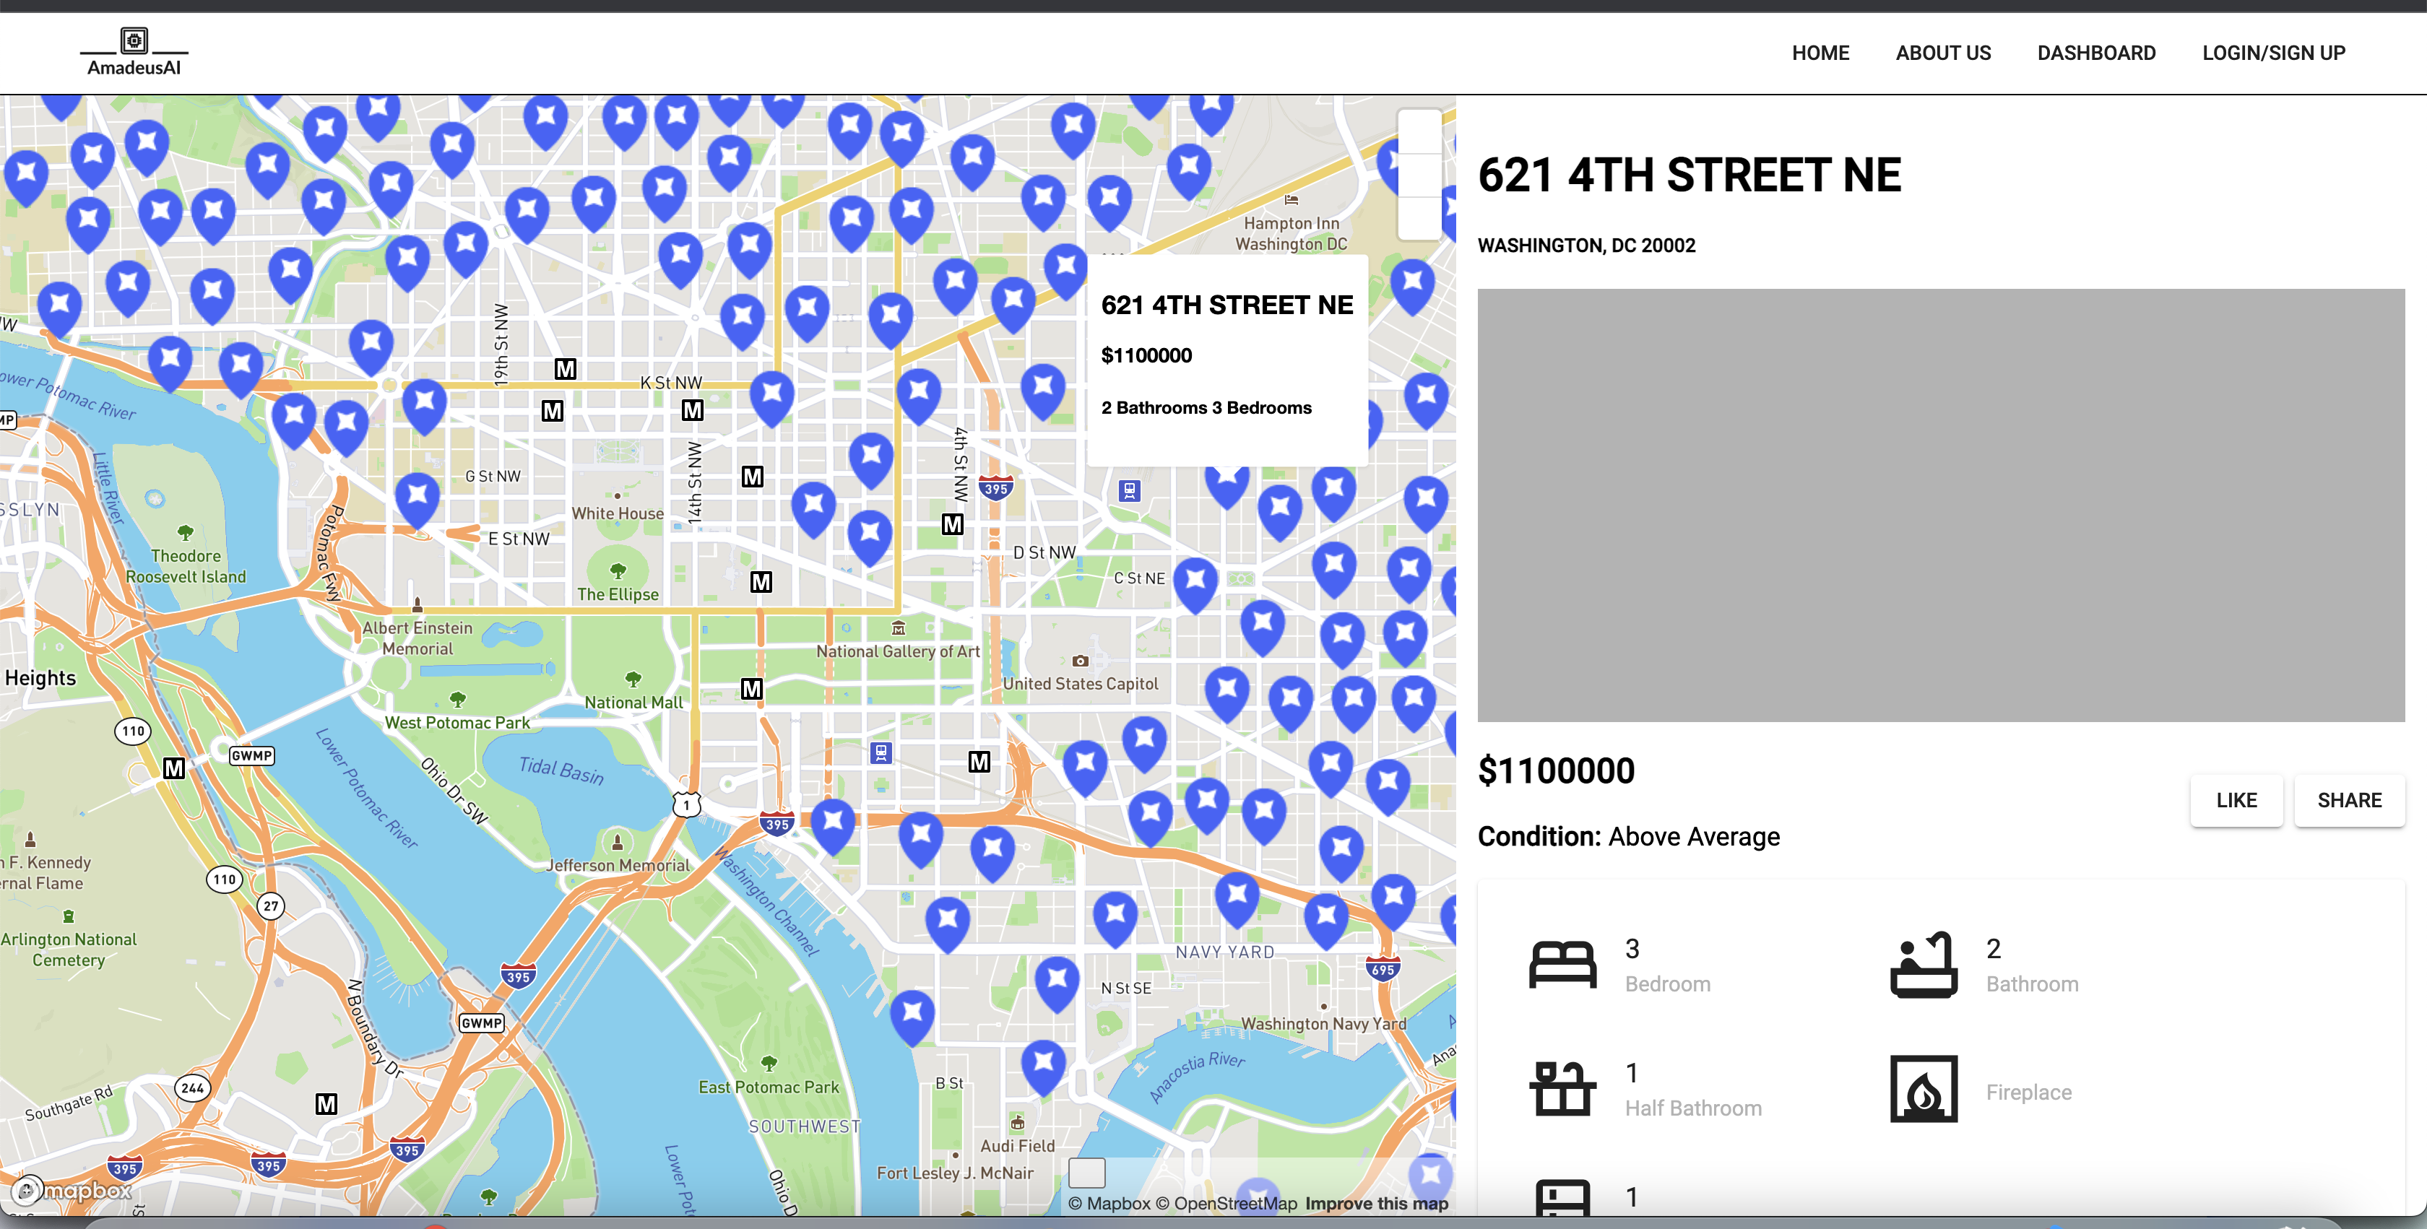Viewport: 2427px width, 1229px height.
Task: Select property marker left of N St SE label
Action: (x=1056, y=979)
